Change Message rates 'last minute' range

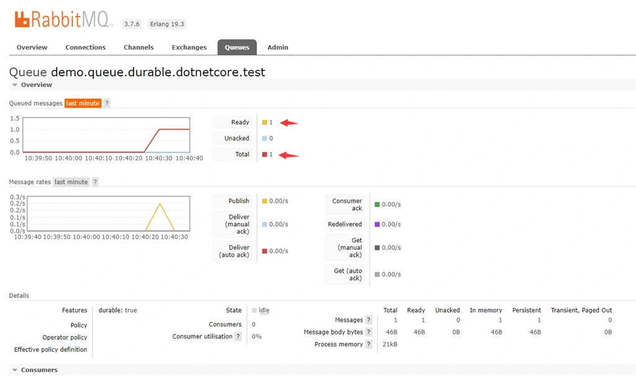[x=71, y=182]
